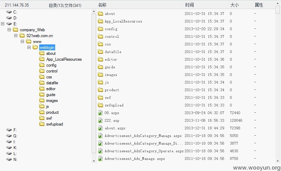The image size is (281, 171).
Task: Open the F: drive icon
Action: (9, 130)
